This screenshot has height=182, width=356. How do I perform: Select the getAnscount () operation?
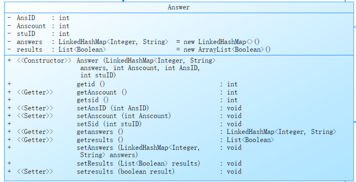102,92
